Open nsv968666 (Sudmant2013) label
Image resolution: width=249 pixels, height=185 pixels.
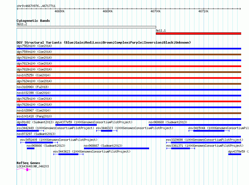coord(46,146)
